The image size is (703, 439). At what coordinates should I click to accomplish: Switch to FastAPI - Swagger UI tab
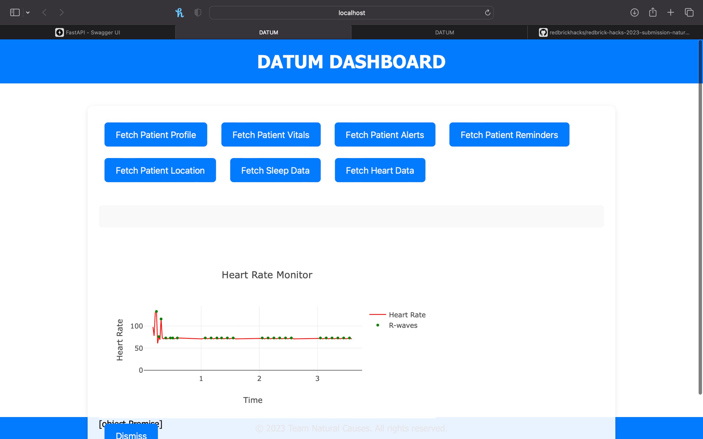[x=88, y=33]
